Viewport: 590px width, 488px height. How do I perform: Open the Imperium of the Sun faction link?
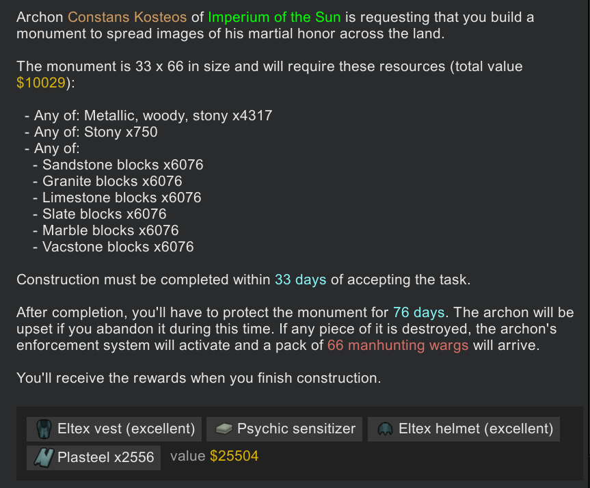point(274,17)
